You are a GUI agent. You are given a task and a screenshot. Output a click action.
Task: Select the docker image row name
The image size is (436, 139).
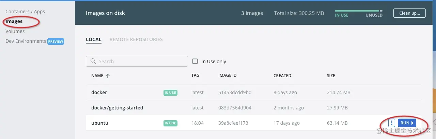[99, 92]
